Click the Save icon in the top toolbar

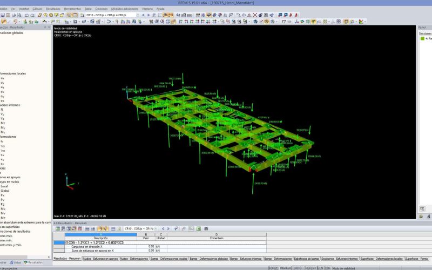[3, 15]
